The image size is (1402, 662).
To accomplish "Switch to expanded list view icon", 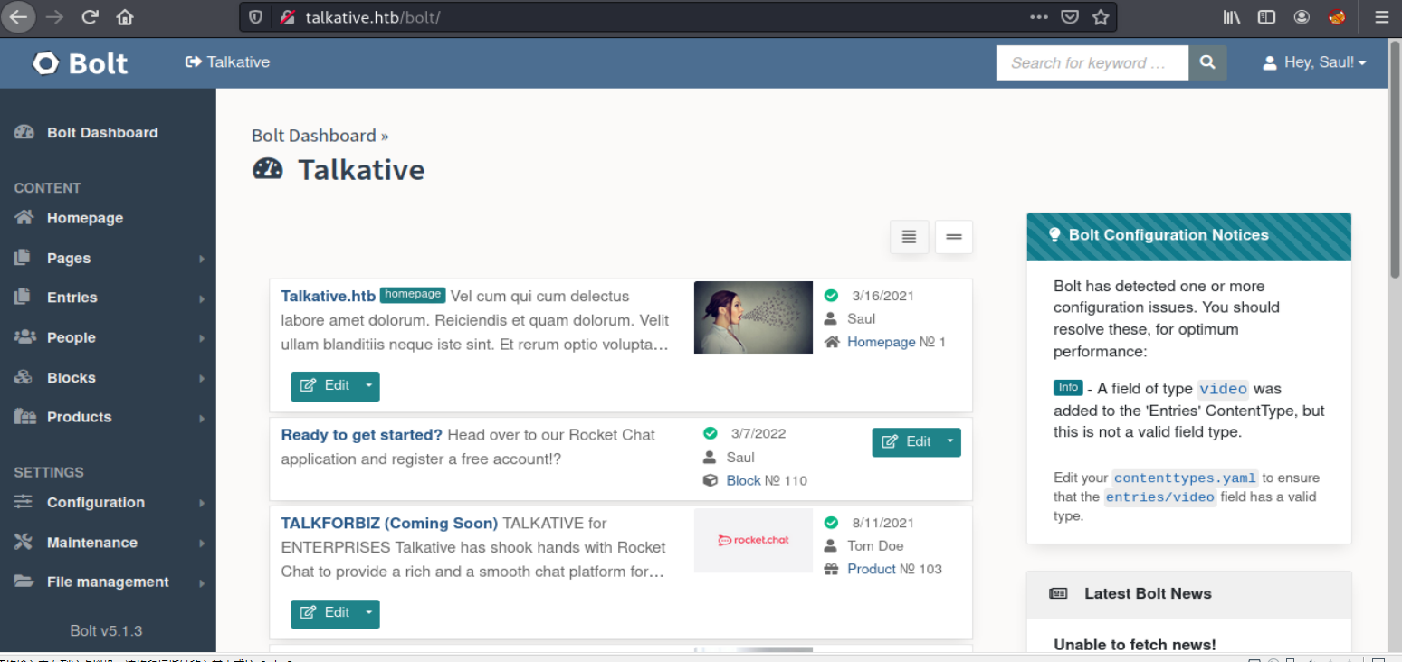I will (x=910, y=237).
